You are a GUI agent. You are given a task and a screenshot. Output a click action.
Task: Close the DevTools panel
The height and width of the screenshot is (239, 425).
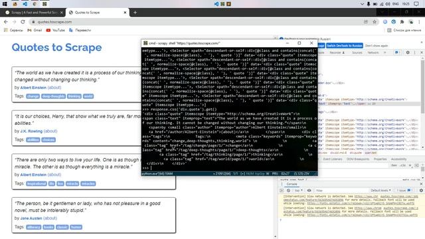tap(422, 52)
